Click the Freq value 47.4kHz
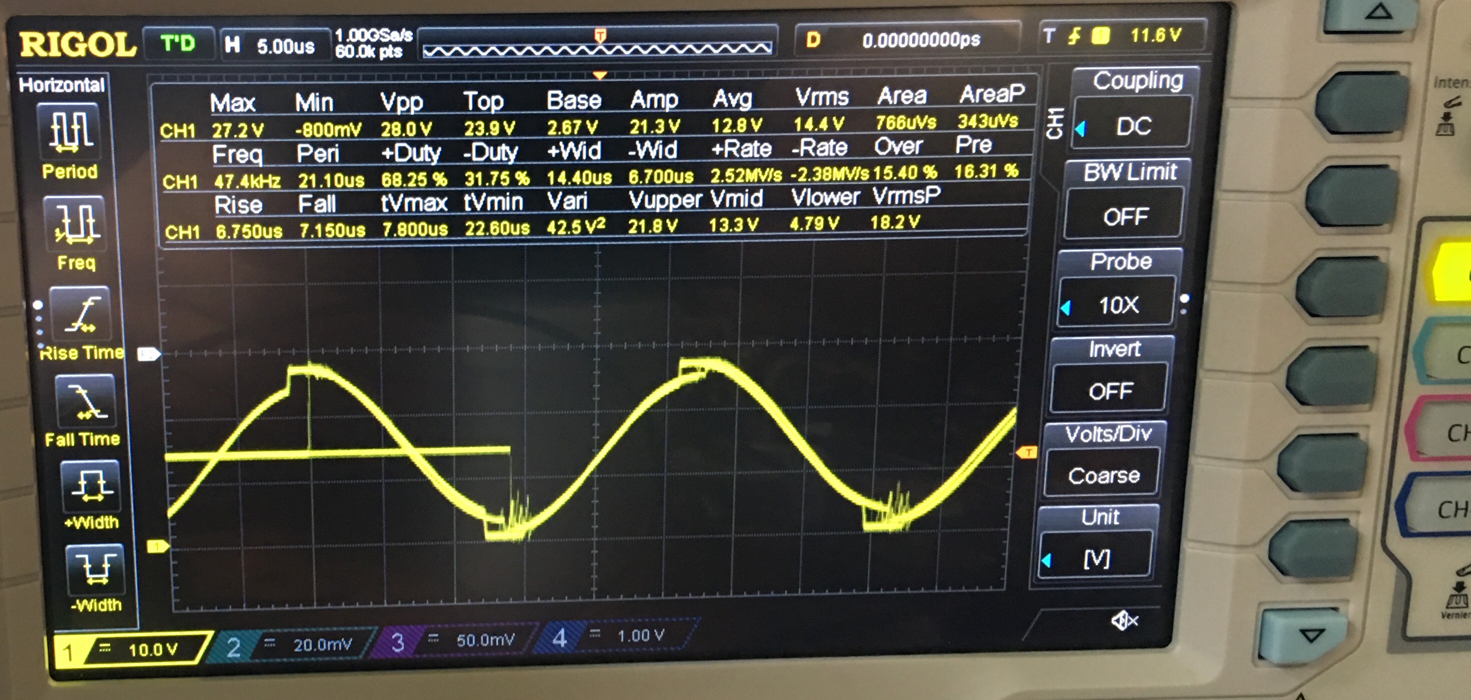This screenshot has height=700, width=1471. (247, 181)
